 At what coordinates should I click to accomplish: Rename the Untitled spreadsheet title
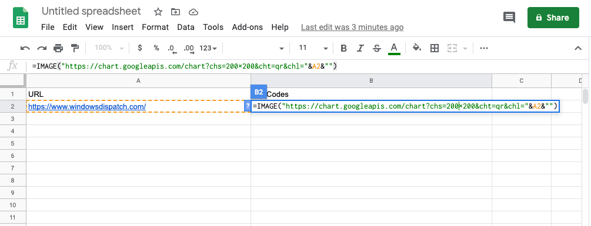coord(91,11)
